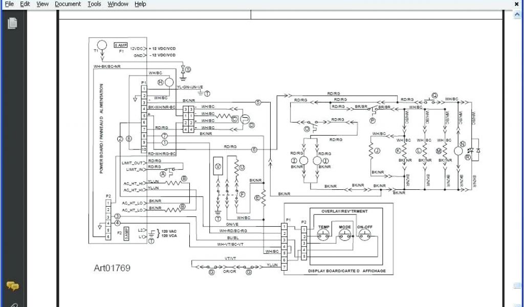The image size is (524, 307).
Task: Click the T1 circle symbol in diagram
Action: point(101,45)
